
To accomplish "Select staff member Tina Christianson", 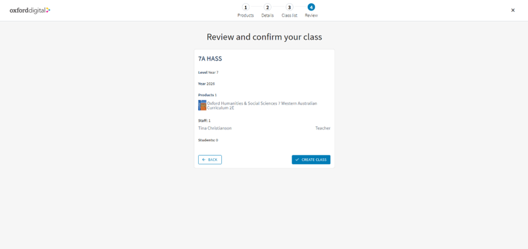I will pyautogui.click(x=215, y=128).
